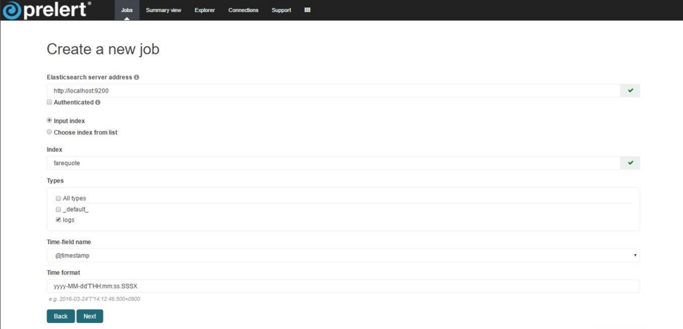Open the apps grid icon in navbar
The height and width of the screenshot is (329, 683).
click(x=307, y=10)
